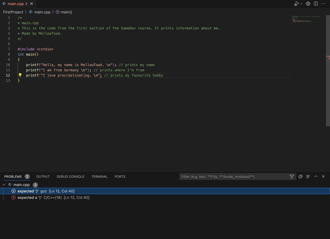The height and width of the screenshot is (239, 330).
Task: Click the Run or Debug play icon
Action: 296,4
